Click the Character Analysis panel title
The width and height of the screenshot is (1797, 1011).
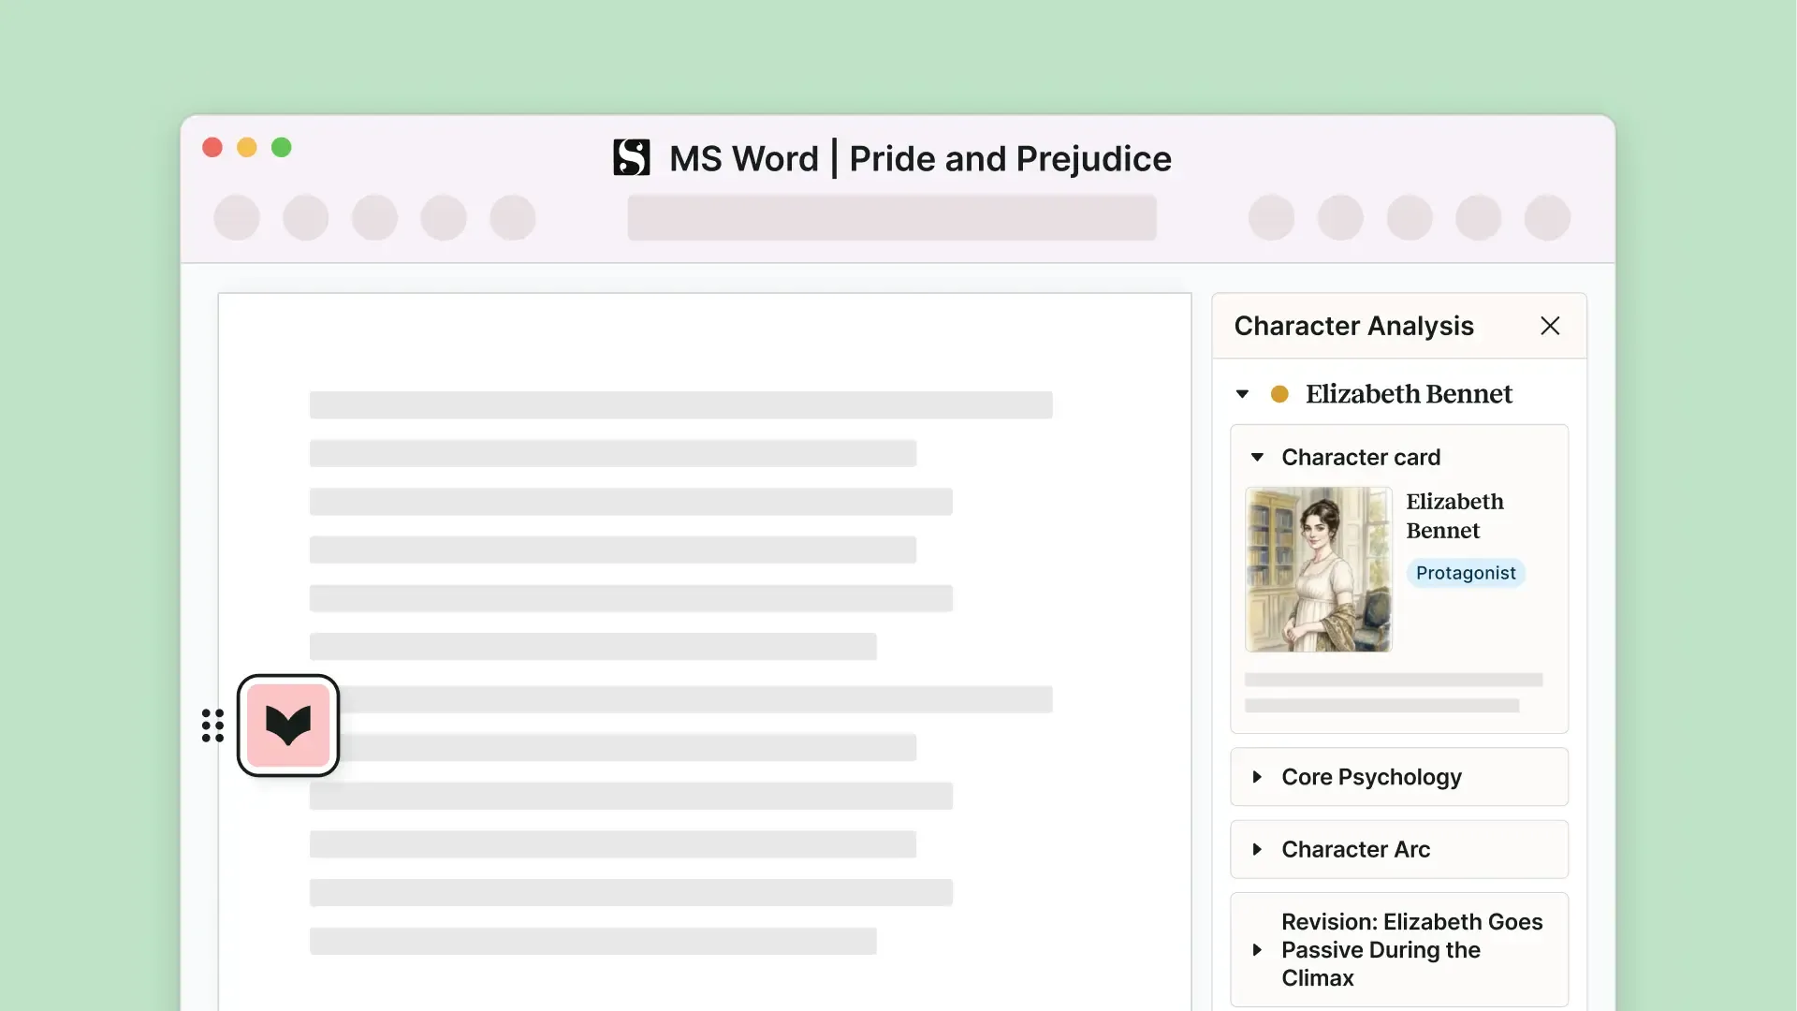coord(1353,326)
